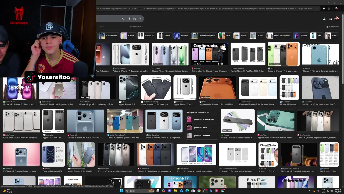
Task: Select the Plus filter chip
Action: (225, 36)
